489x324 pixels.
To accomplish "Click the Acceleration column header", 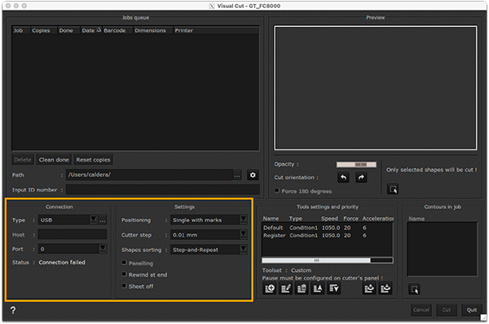I will pyautogui.click(x=377, y=218).
